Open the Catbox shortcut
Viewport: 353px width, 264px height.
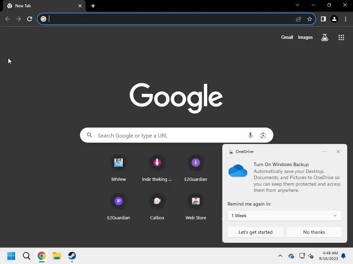(x=157, y=207)
